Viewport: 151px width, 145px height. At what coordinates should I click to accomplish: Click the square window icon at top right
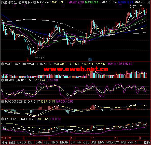[148, 2]
